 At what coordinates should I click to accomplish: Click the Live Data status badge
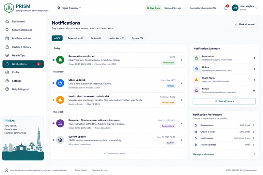153,8
